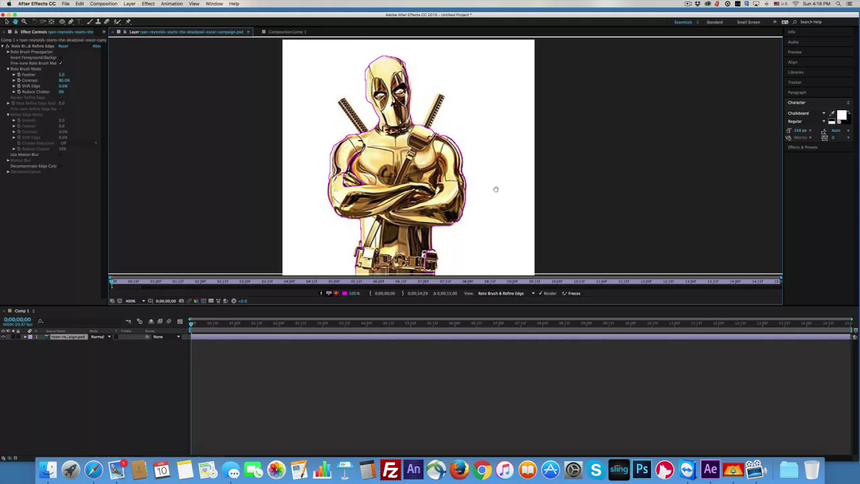
Task: Expand Roto Brush Propagation section
Action: pyautogui.click(x=8, y=52)
